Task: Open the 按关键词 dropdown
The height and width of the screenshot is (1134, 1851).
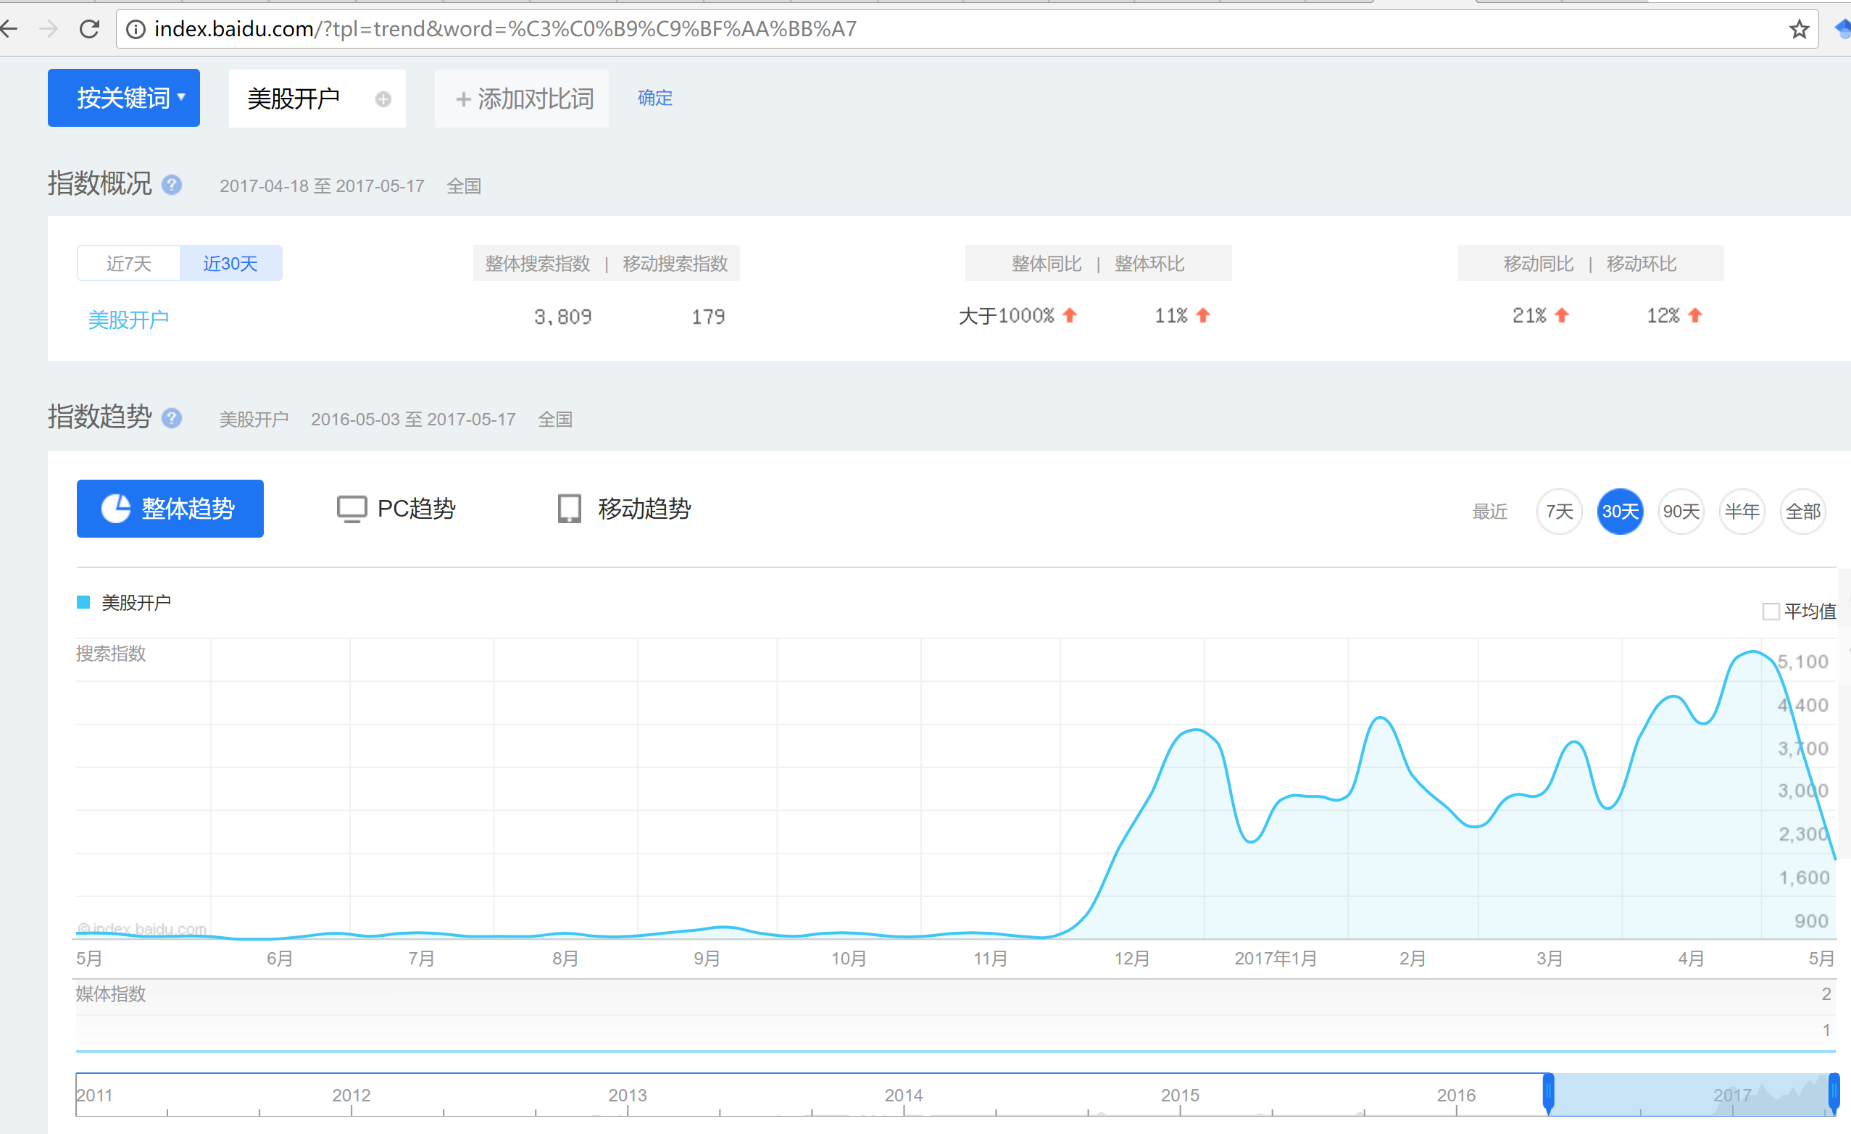Action: [x=124, y=98]
